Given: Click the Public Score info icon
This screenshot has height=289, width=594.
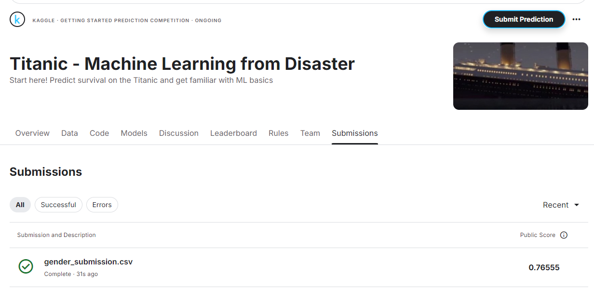Looking at the screenshot, I should click(564, 235).
